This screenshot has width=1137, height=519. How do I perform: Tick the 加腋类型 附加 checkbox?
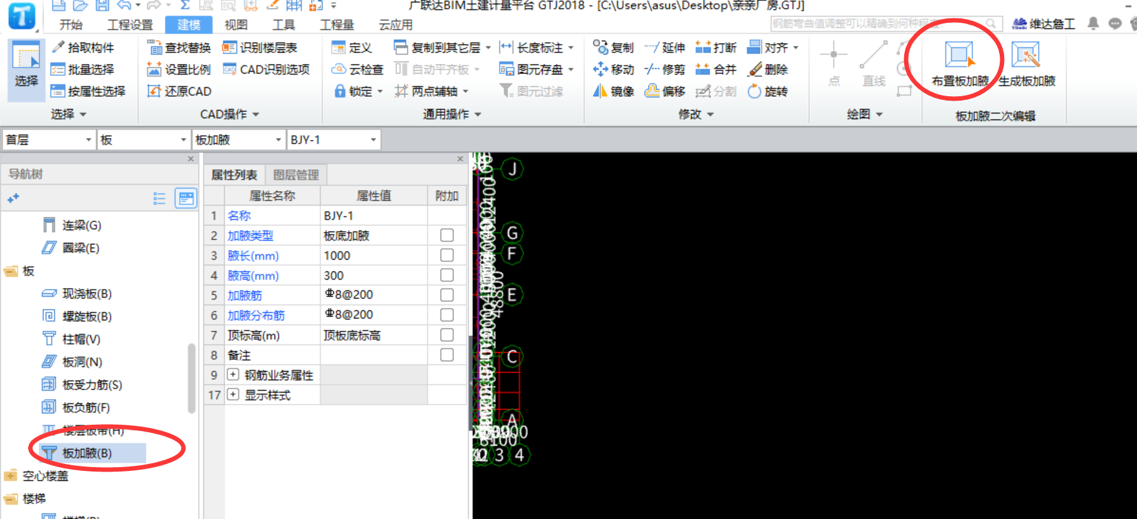(x=447, y=235)
